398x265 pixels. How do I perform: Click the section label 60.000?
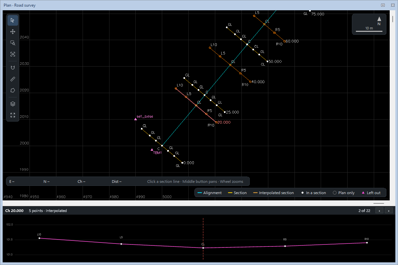coord(292,41)
